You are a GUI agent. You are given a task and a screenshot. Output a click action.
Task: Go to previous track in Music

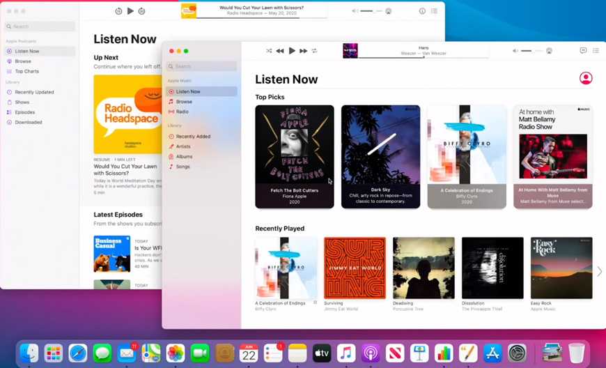[x=280, y=51]
